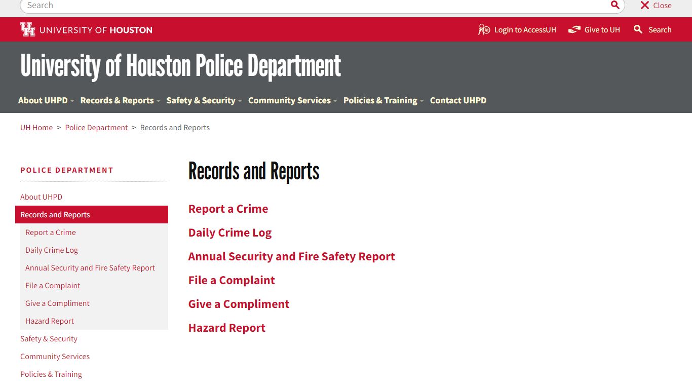
Task: Open Give a Compliment in sidebar
Action: coord(57,303)
